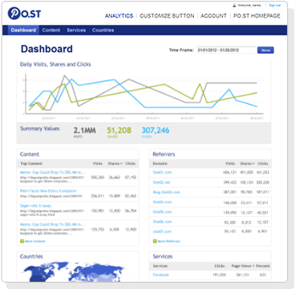Click the Referrers panel heading

[x=164, y=155]
